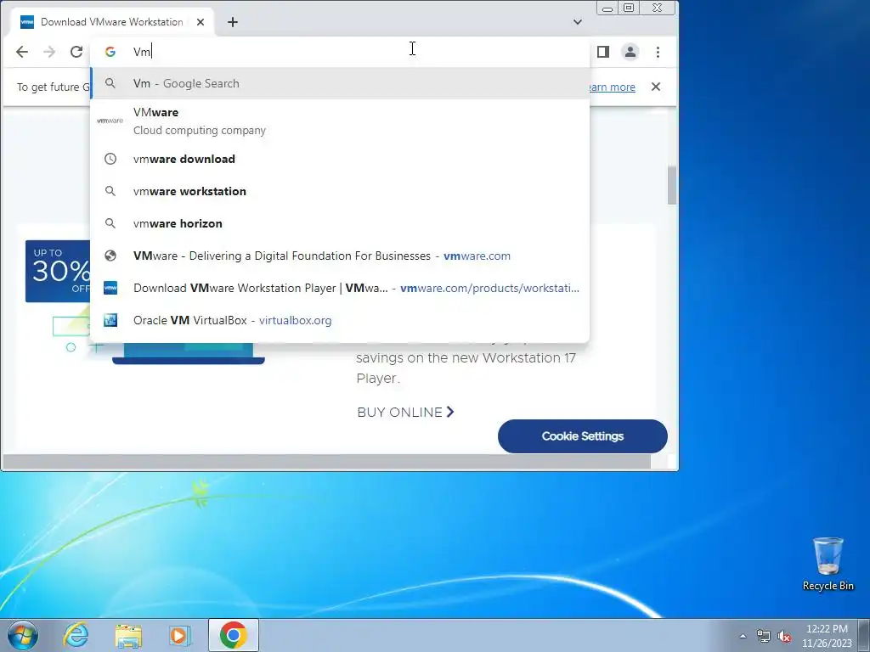Open the Chrome profile avatar menu

(630, 52)
